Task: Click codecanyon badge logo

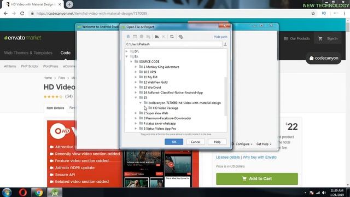Action: coord(324,58)
